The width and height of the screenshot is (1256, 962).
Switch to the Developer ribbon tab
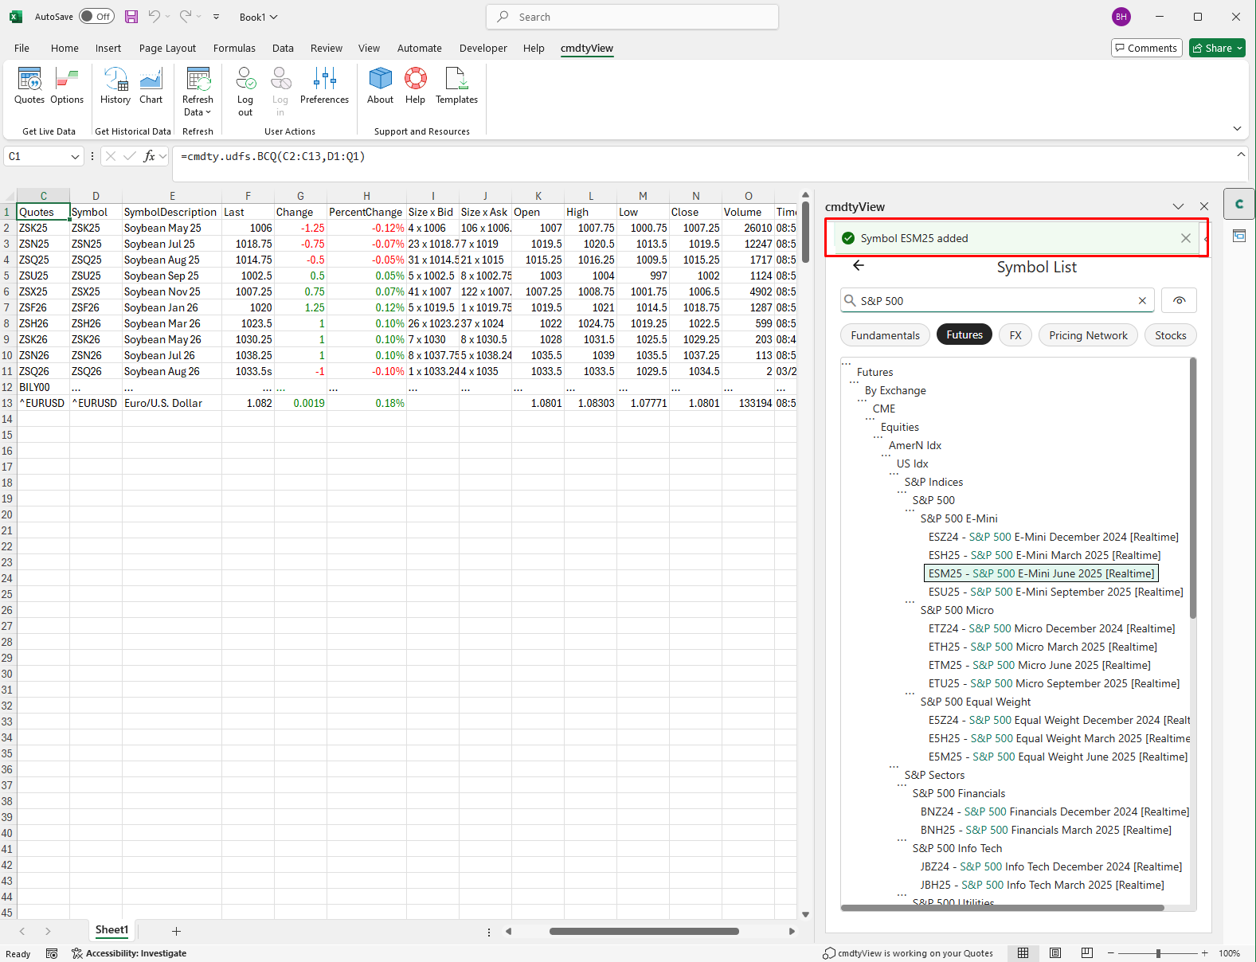point(483,48)
